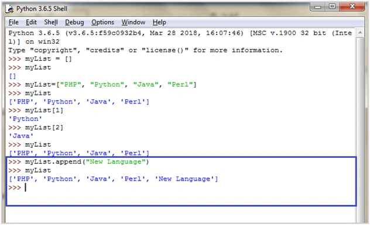Click the empty list [] output

pyautogui.click(x=12, y=76)
